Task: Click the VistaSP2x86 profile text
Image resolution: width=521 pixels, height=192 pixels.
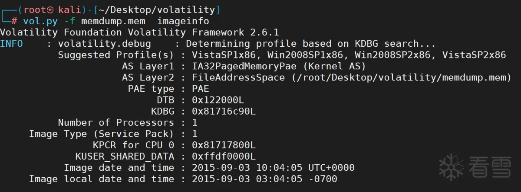Action: (474, 55)
